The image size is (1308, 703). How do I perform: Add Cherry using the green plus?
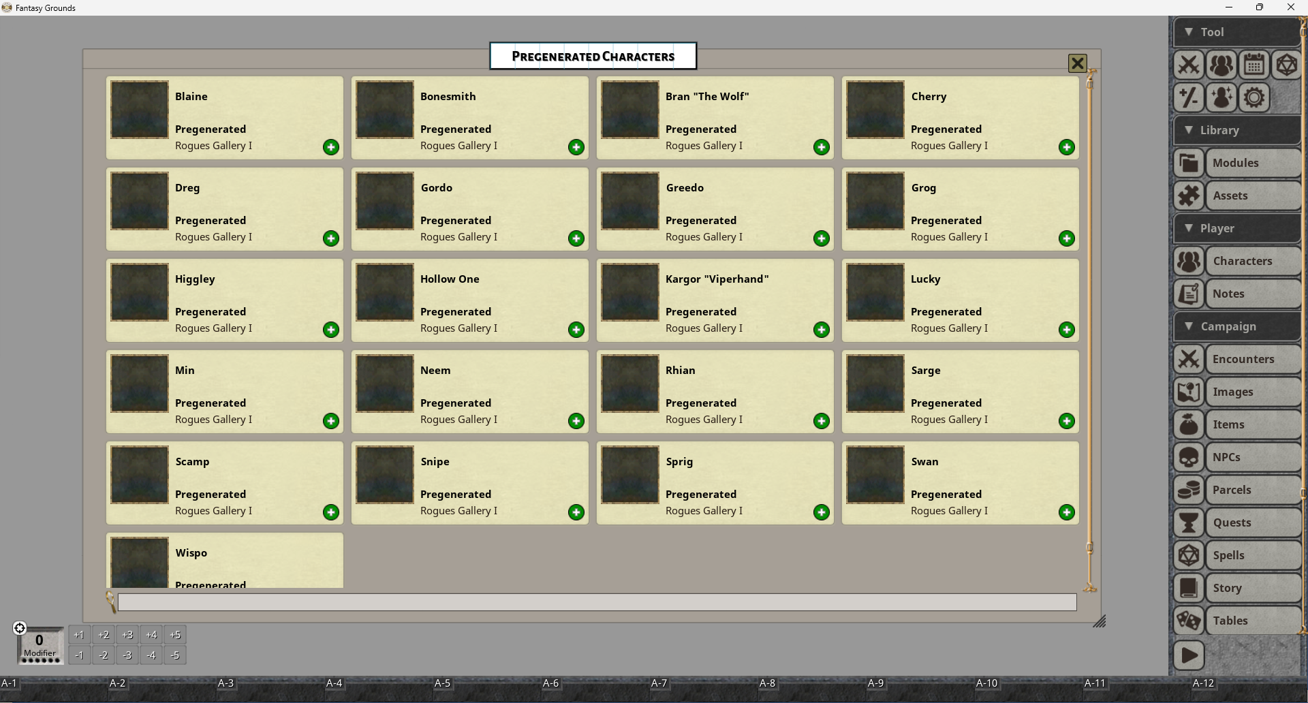tap(1067, 147)
